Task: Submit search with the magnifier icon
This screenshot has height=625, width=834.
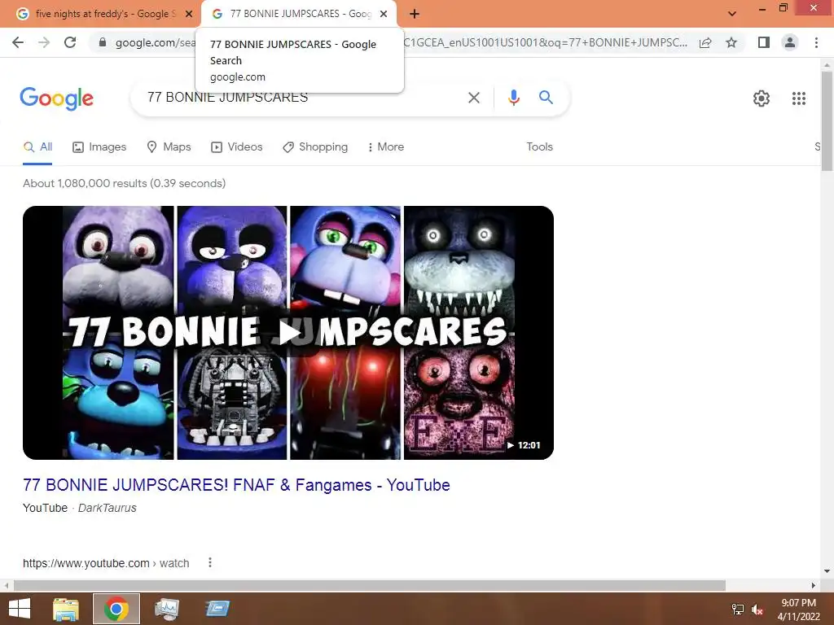Action: 546,98
